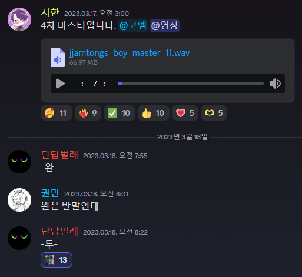Toggle the green check mark reaction
302x277 pixels.
120,113
